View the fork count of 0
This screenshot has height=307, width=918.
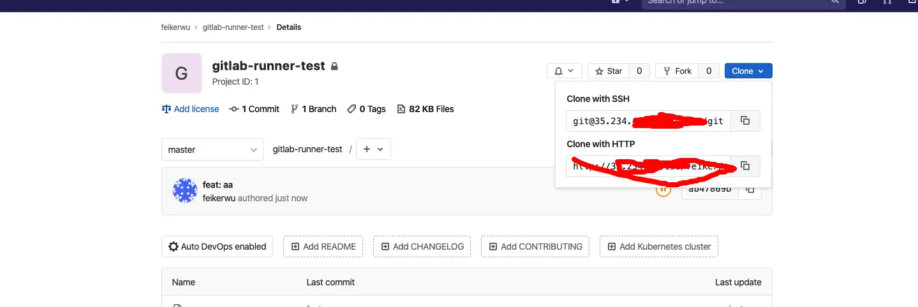709,71
